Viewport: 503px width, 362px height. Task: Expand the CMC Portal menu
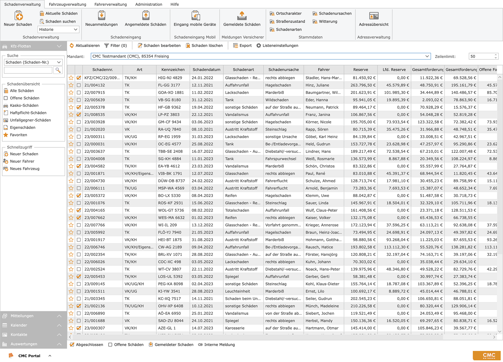point(50,356)
